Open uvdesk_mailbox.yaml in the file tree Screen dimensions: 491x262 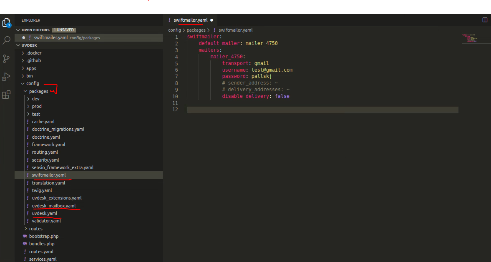click(54, 206)
